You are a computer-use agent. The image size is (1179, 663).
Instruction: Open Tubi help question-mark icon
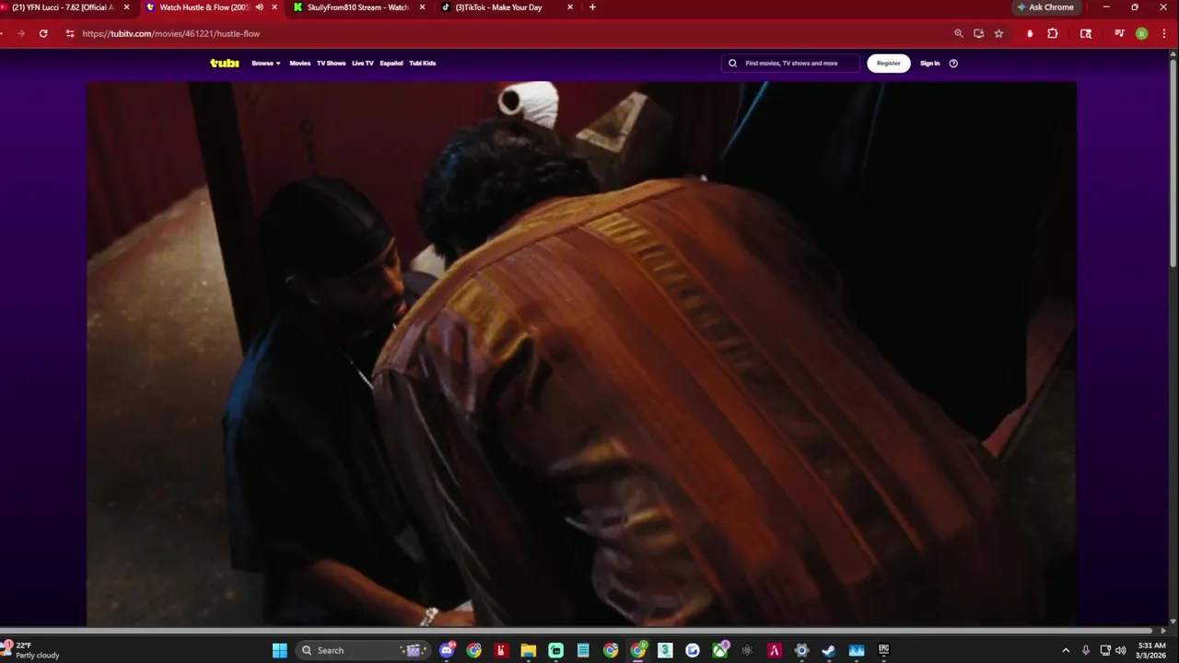[x=953, y=64]
